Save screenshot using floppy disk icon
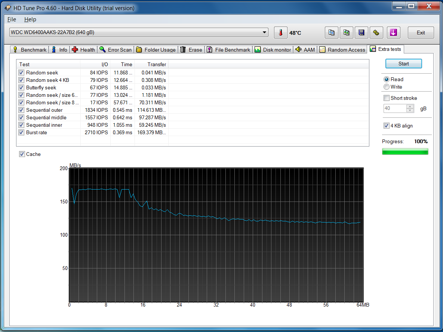Screen dimensions: 443x332 (362, 33)
